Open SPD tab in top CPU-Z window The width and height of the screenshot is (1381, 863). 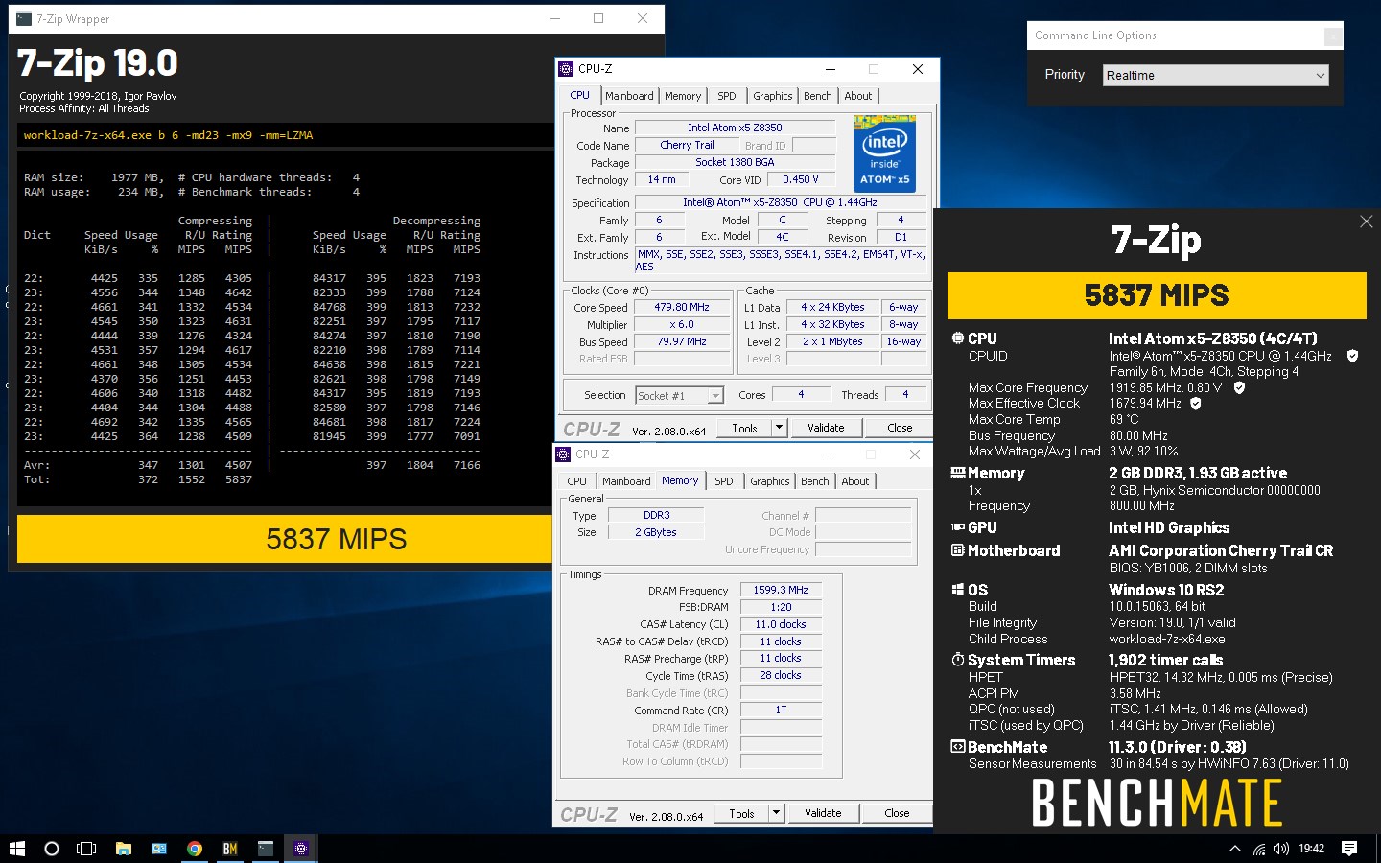point(727,96)
